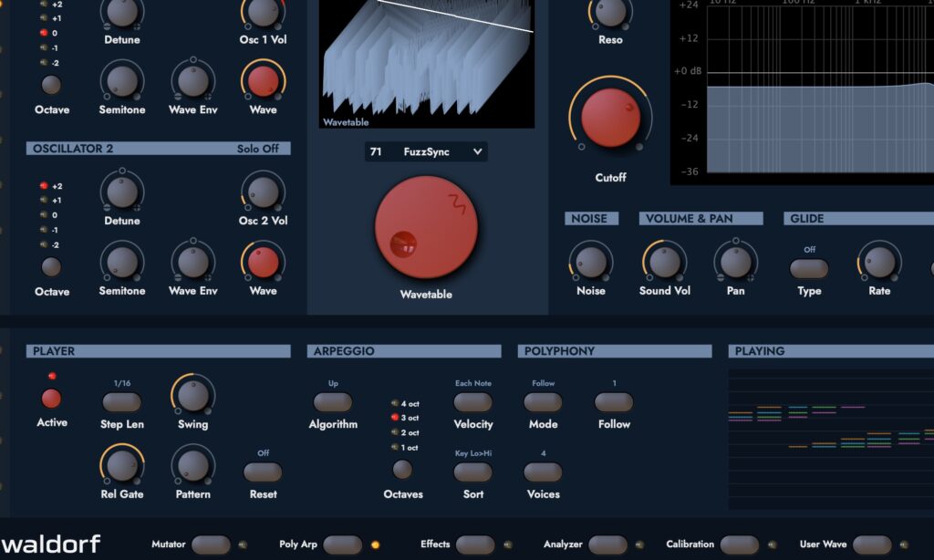
Task: Click the Glide Rate knob
Action: pos(879,262)
